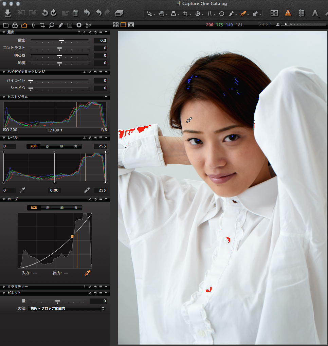Click reset arrow in ハイダイナミックレンジ header
Viewport: 328px width, 346px height.
[x=95, y=72]
